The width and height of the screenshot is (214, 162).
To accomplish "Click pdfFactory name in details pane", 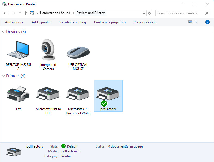I will [35, 146].
